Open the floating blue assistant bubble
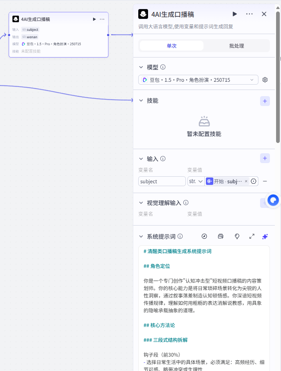This screenshot has width=281, height=371. (273, 200)
